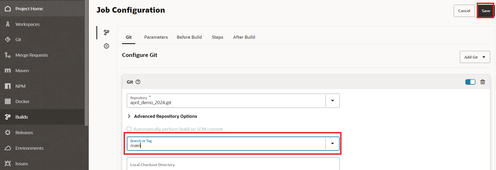Expand Advanced Repository Options

coord(165,116)
